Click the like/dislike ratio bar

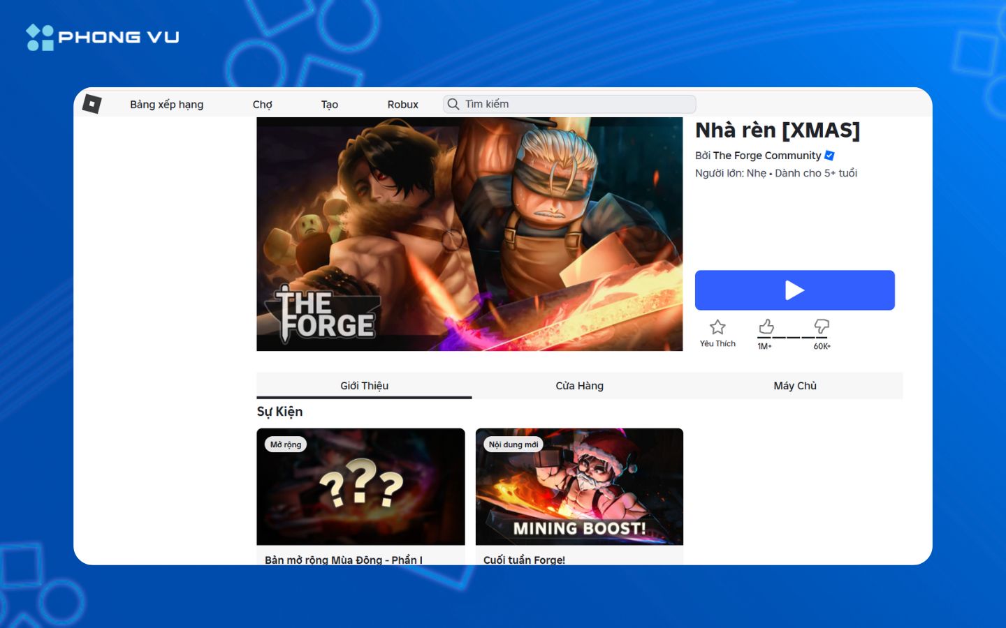794,338
